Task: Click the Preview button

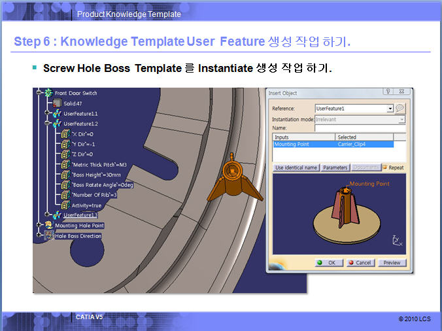Action: 391,263
